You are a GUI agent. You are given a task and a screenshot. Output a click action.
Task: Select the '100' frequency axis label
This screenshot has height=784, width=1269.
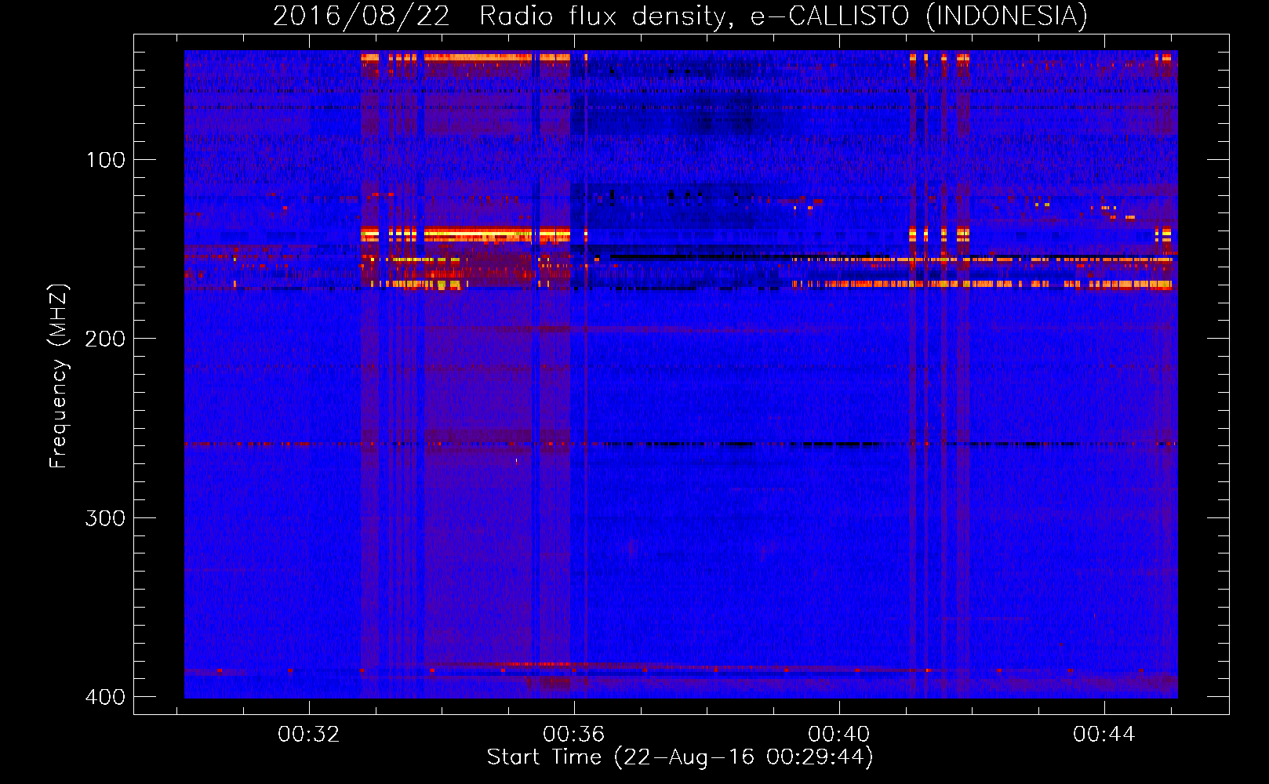coord(105,161)
